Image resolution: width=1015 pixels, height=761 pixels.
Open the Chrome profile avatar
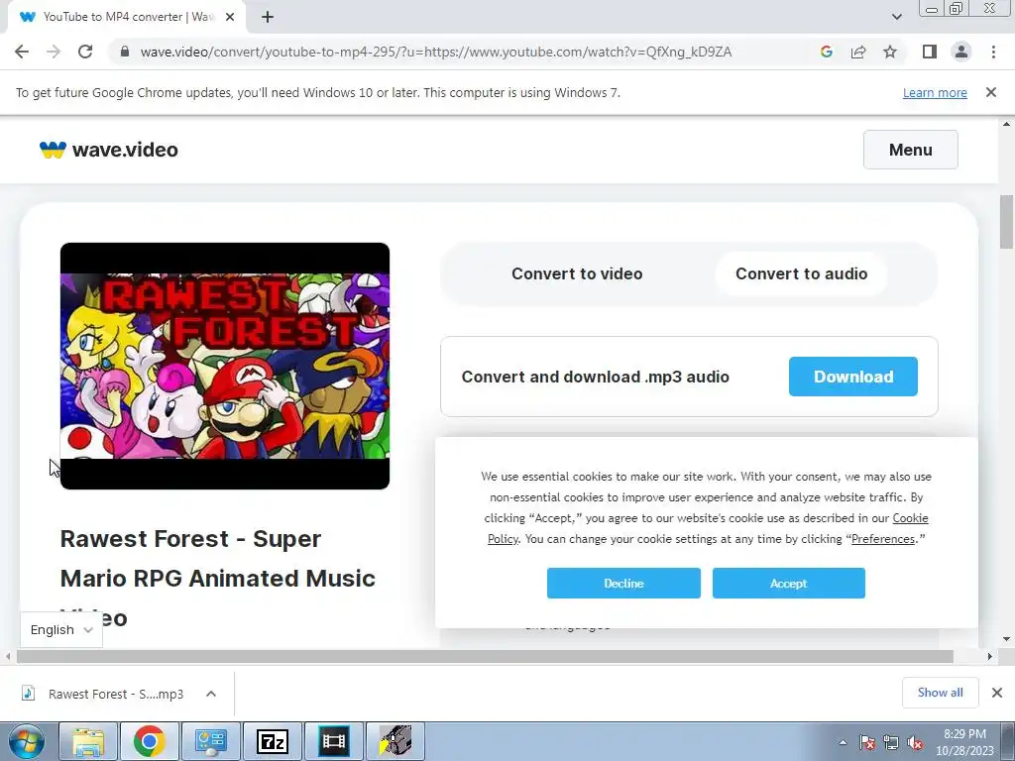[961, 52]
